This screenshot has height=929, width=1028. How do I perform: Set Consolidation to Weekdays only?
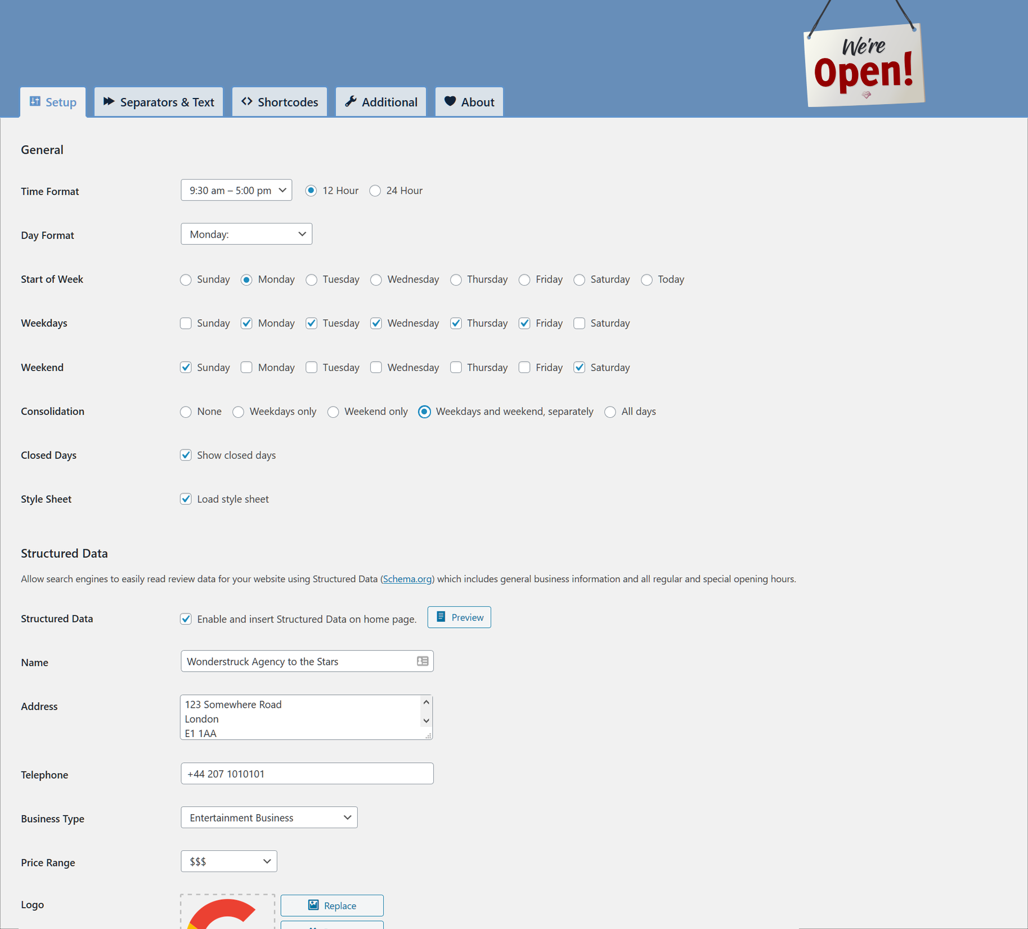[x=238, y=412]
